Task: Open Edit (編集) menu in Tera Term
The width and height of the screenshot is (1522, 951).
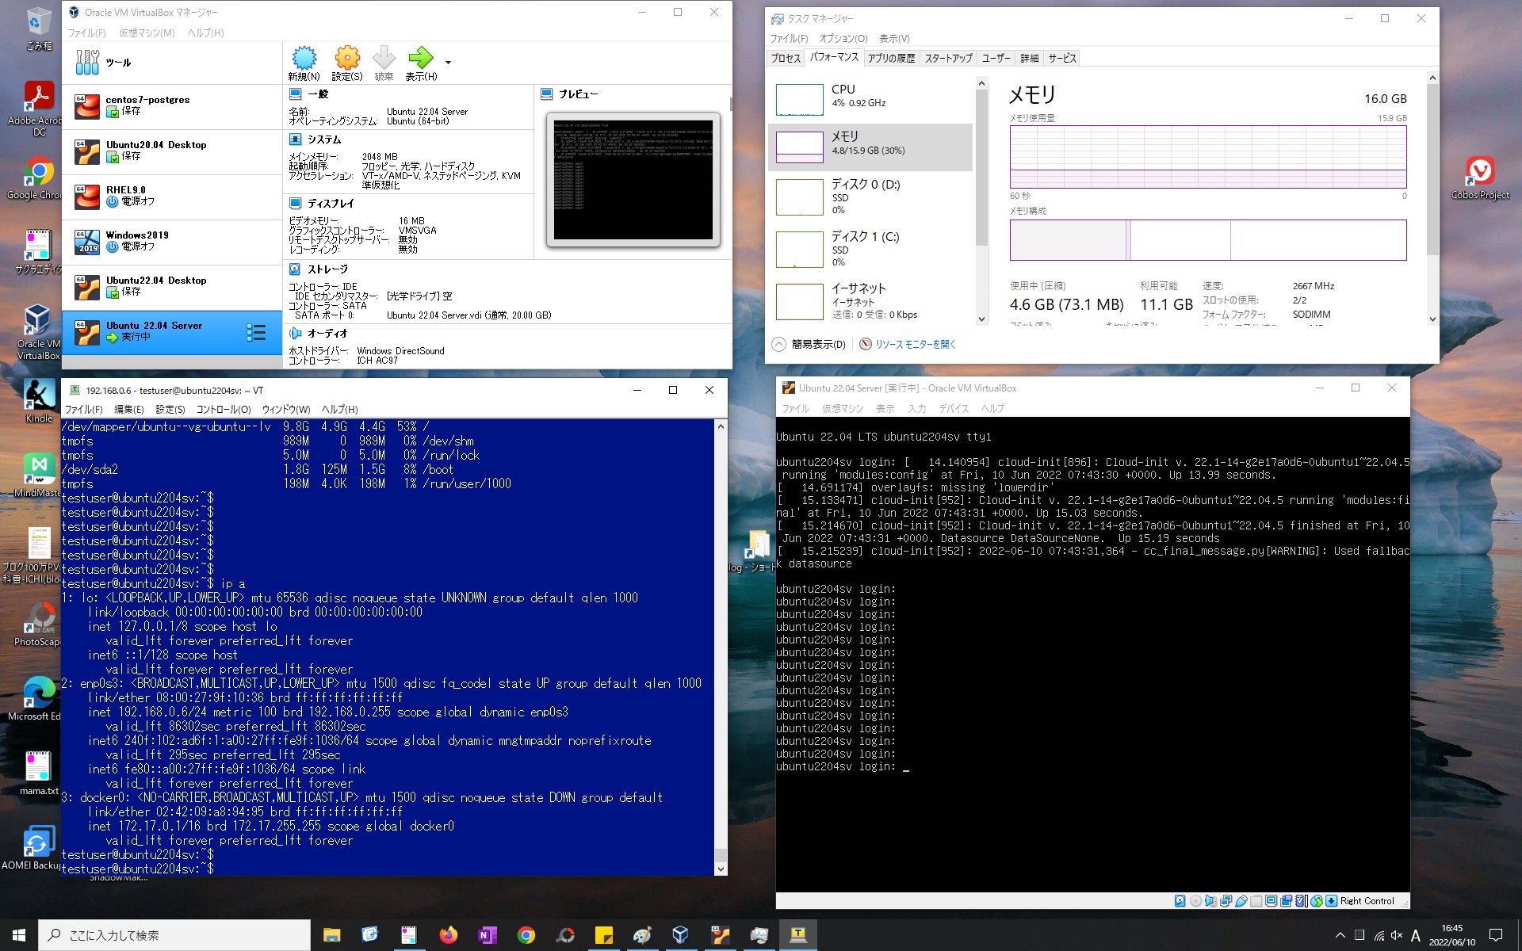Action: tap(129, 410)
